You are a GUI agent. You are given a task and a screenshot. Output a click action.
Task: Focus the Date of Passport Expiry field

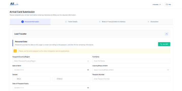click(x=51, y=88)
